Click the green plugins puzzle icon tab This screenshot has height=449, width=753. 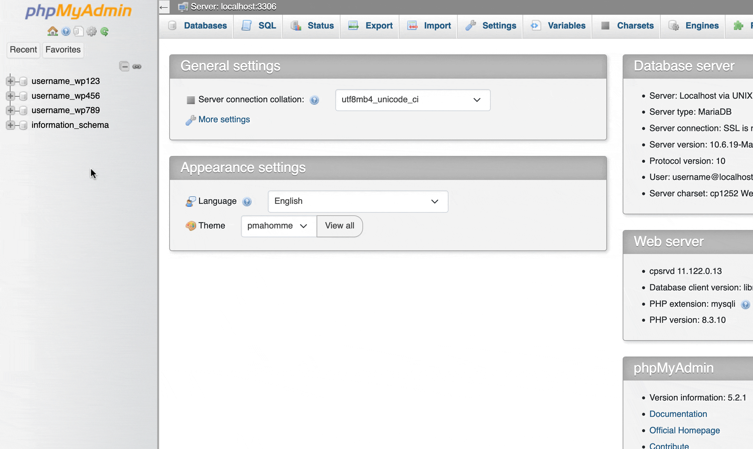coord(738,26)
